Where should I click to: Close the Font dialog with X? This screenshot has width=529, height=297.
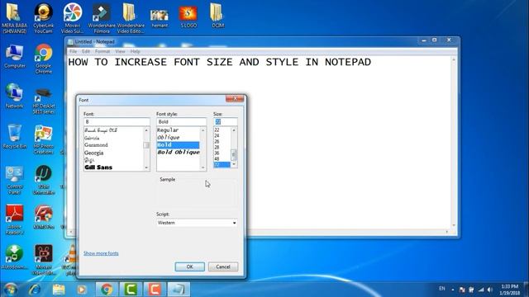(235, 98)
